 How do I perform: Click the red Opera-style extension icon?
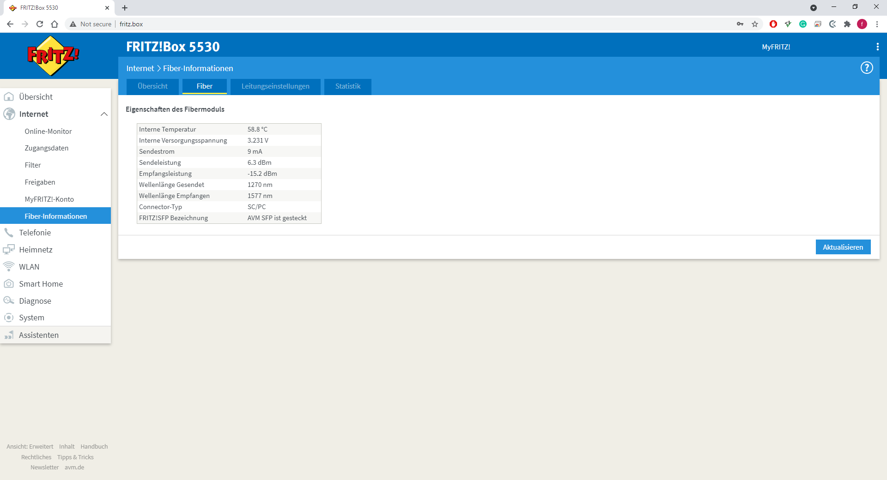click(x=773, y=24)
